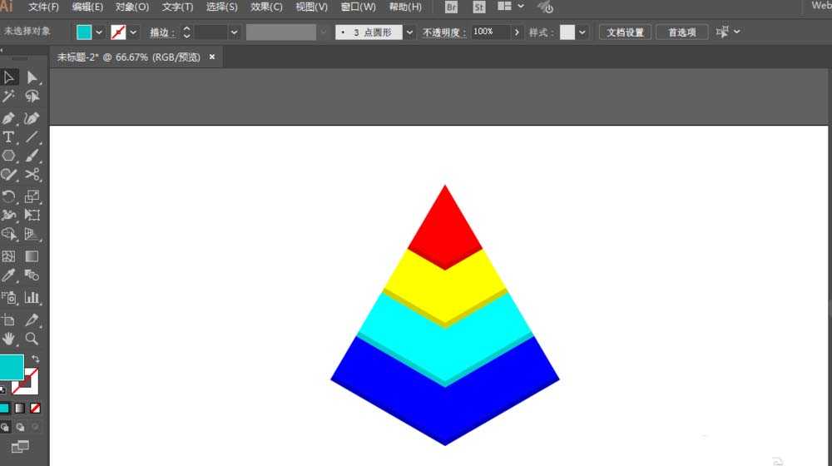Click the 首选项 button

[682, 32]
